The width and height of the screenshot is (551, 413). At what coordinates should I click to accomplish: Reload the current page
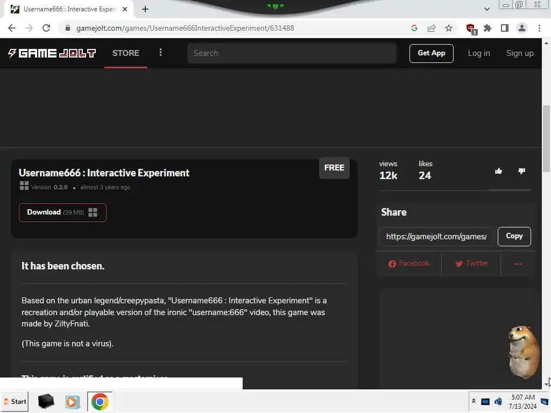point(46,28)
